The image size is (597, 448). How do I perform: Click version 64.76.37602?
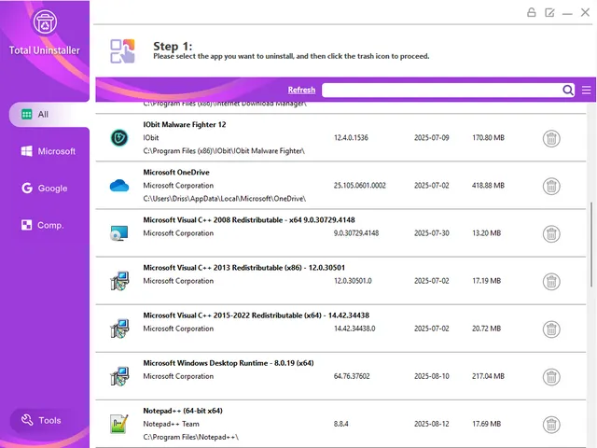coord(352,376)
